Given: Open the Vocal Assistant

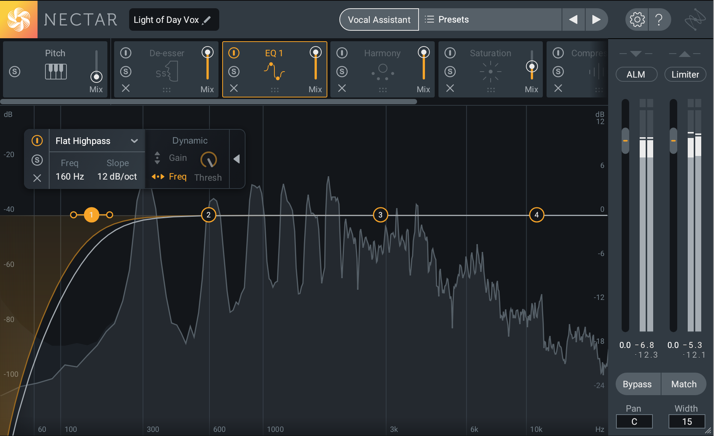Looking at the screenshot, I should (x=379, y=19).
